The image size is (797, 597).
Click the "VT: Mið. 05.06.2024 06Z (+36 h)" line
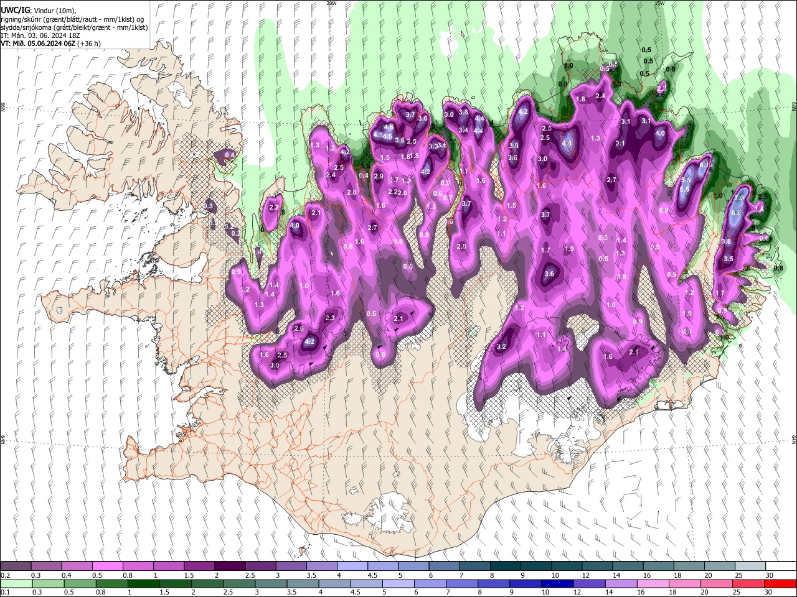(x=51, y=44)
